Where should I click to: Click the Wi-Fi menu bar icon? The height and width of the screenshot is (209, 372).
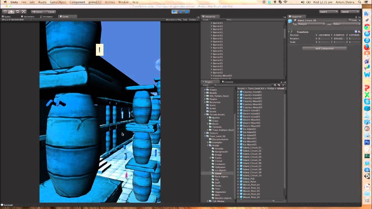285,2
